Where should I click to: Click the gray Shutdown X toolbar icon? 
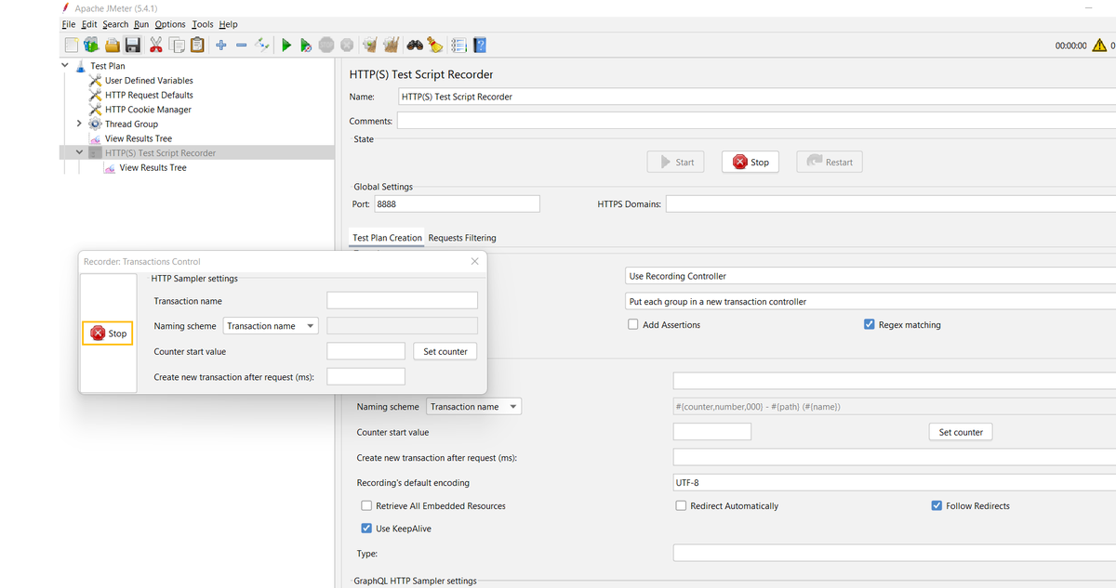(347, 45)
